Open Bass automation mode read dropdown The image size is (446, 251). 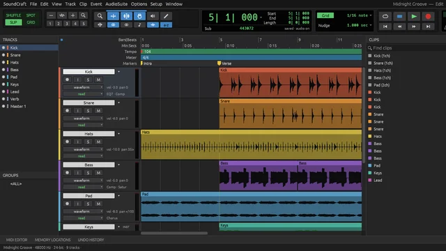(x=83, y=187)
